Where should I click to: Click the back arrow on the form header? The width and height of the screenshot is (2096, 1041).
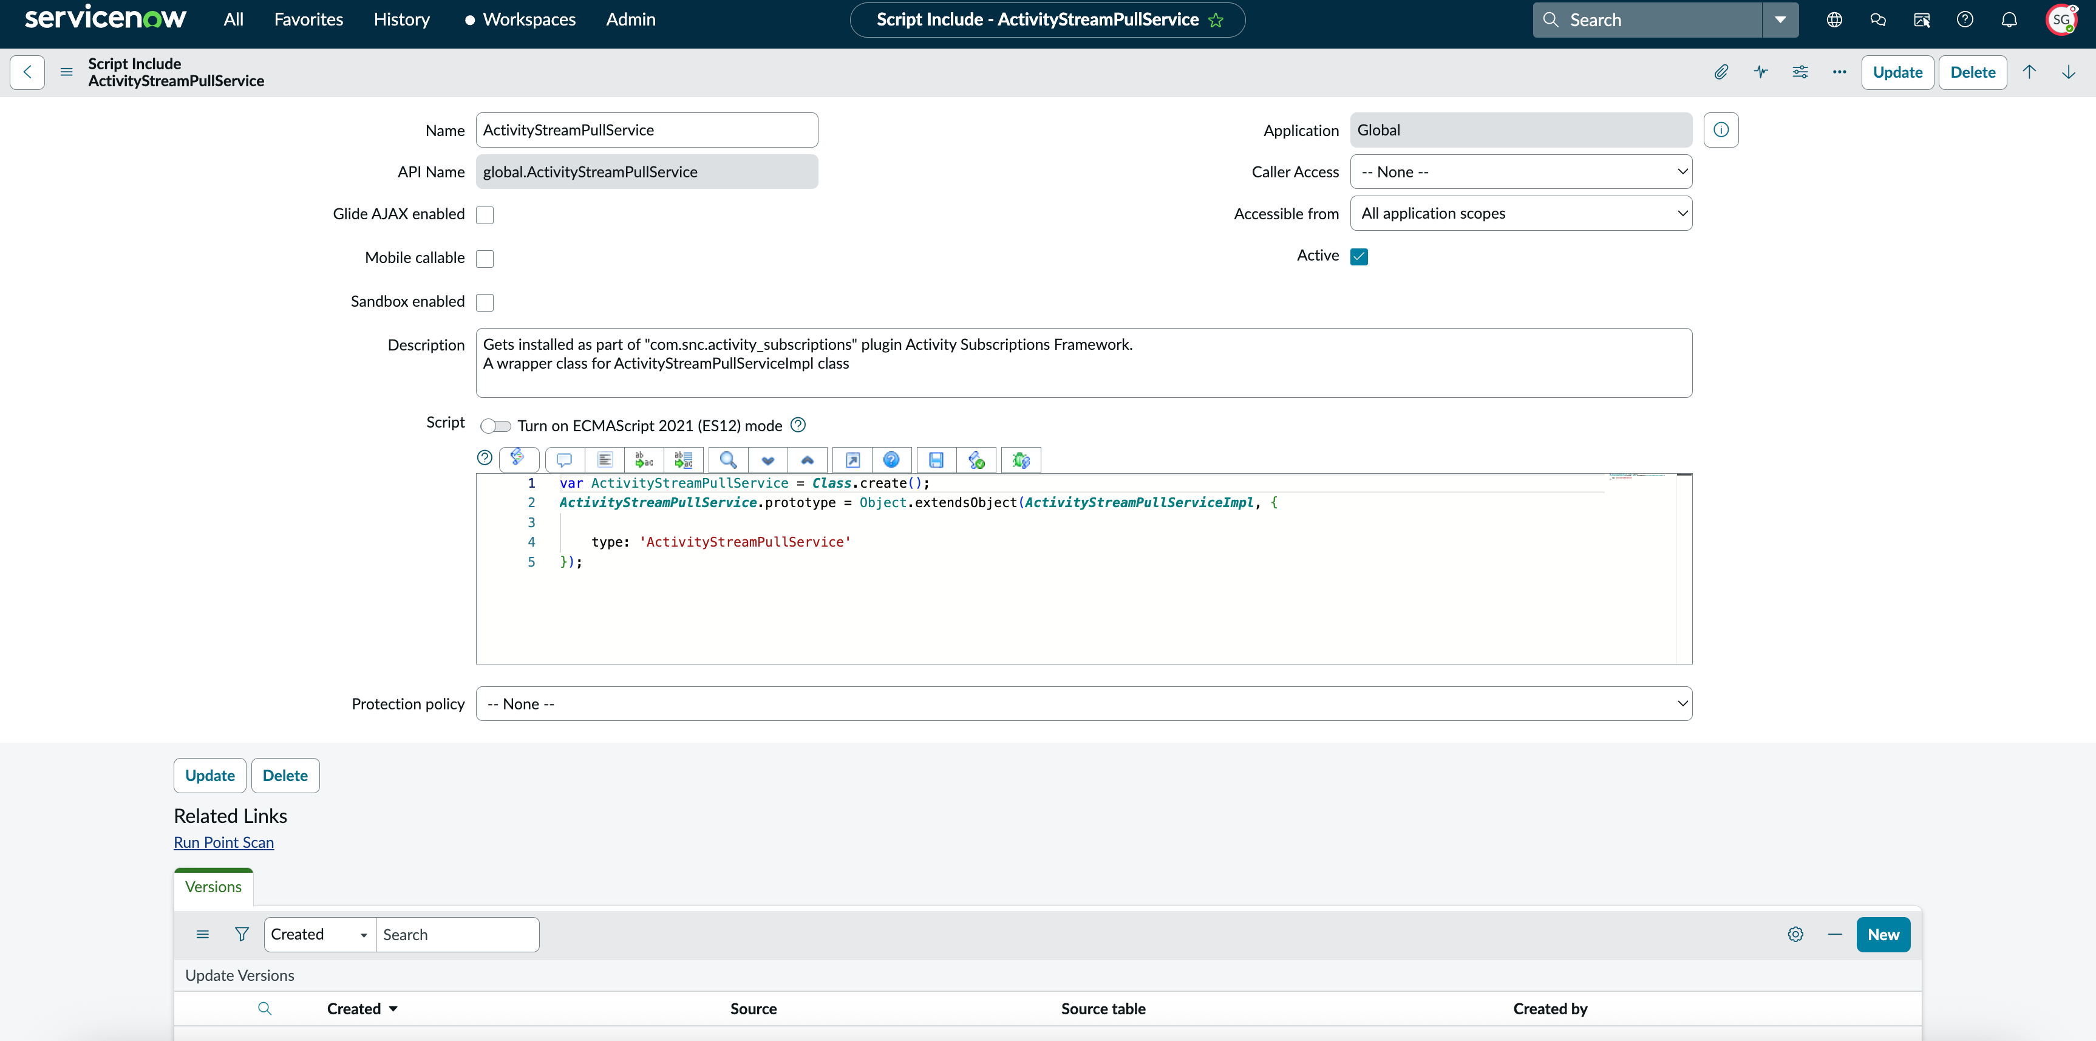coord(28,72)
